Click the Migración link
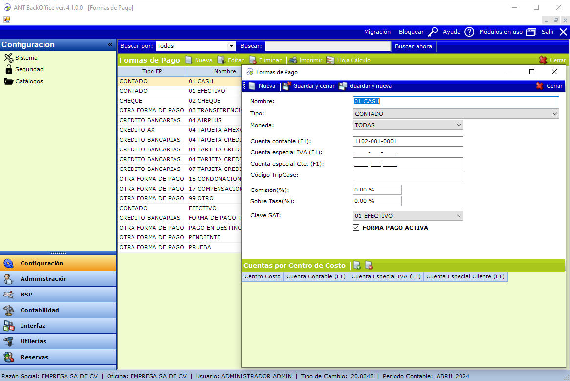570x381 pixels. 377,32
